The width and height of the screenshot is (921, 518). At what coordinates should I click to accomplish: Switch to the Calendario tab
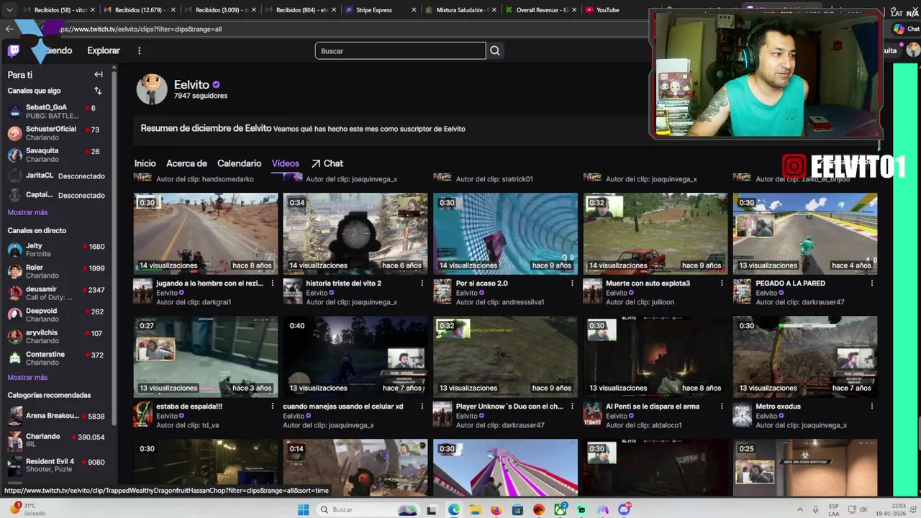239,163
